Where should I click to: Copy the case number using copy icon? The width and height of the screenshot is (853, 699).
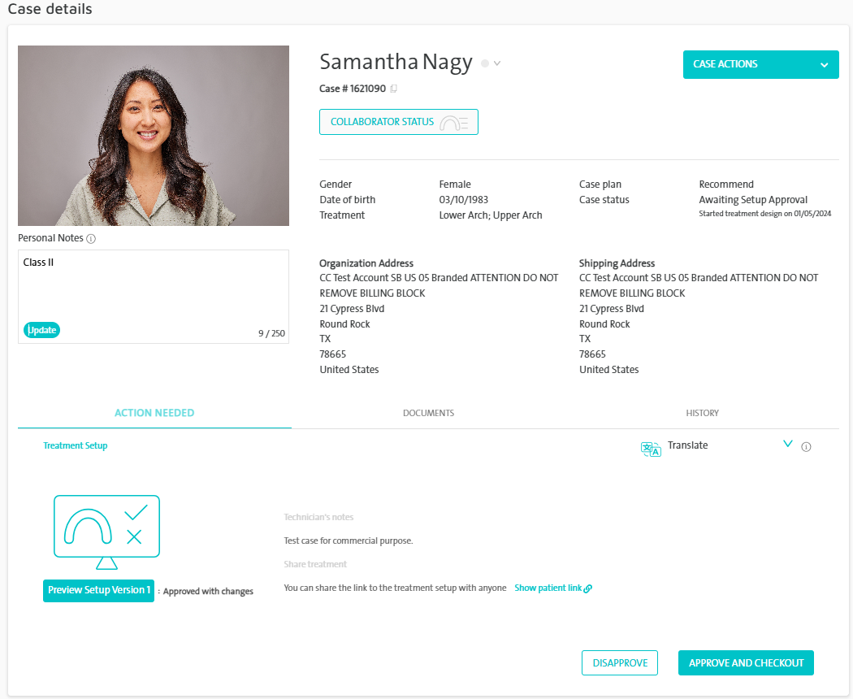[x=394, y=89]
